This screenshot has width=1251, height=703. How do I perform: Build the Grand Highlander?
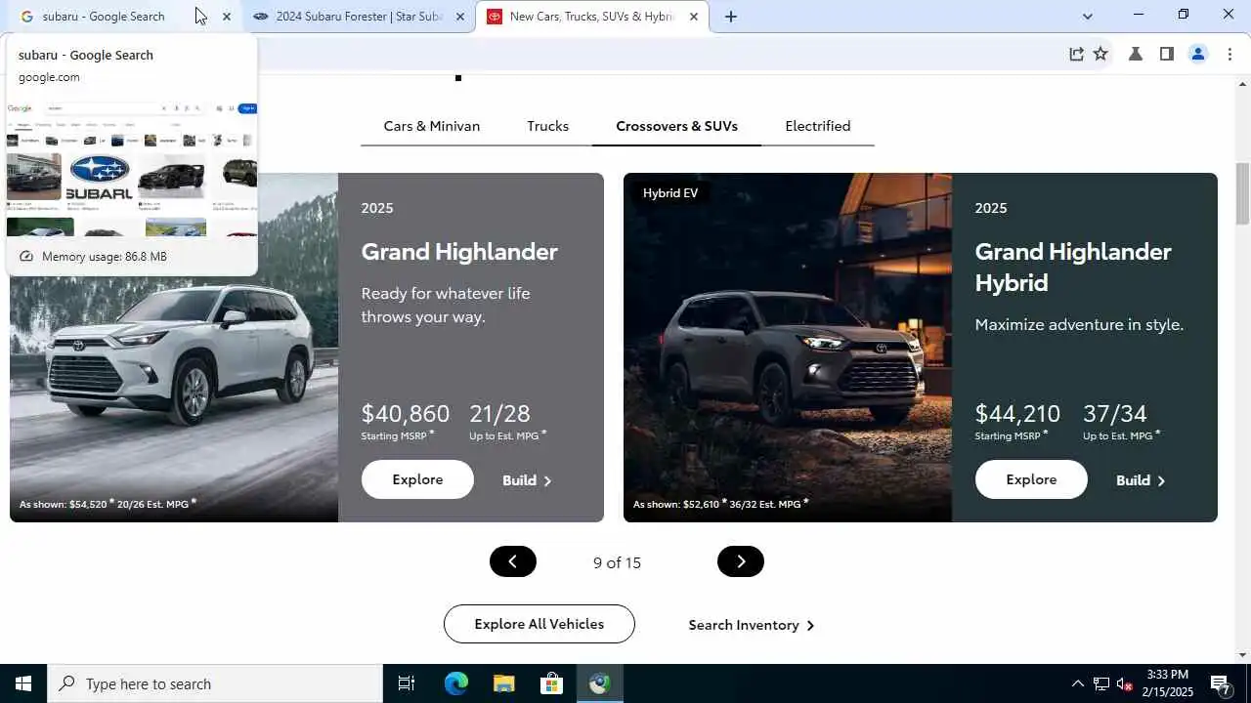tap(527, 480)
